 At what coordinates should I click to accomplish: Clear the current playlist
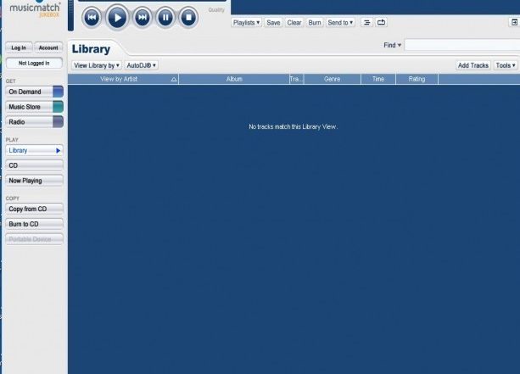[x=294, y=23]
